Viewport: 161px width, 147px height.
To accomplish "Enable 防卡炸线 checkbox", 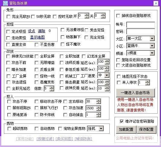I will (x=37, y=115).
